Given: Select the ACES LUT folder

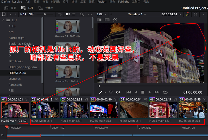Looking at the screenshot, I should [12, 26].
